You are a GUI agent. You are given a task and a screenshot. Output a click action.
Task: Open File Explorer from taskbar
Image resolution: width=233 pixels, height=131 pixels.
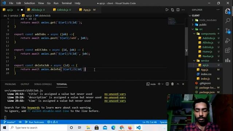click(x=88, y=128)
